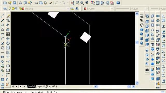Click the Copy icon in toolbar
Screen dimensions: 166x93
(x=41, y=3)
